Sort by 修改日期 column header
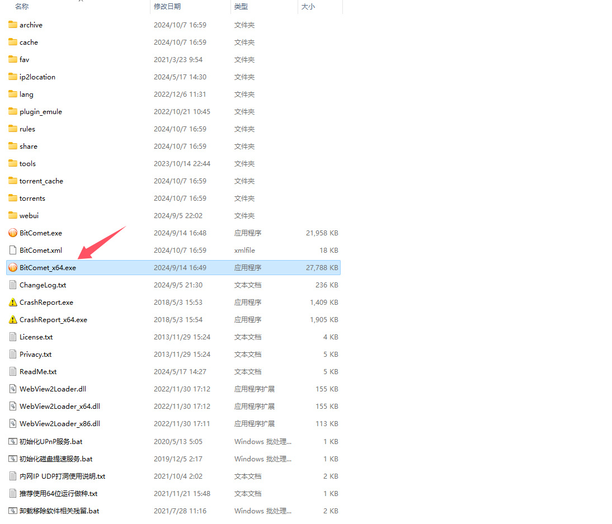The height and width of the screenshot is (524, 612). click(167, 7)
